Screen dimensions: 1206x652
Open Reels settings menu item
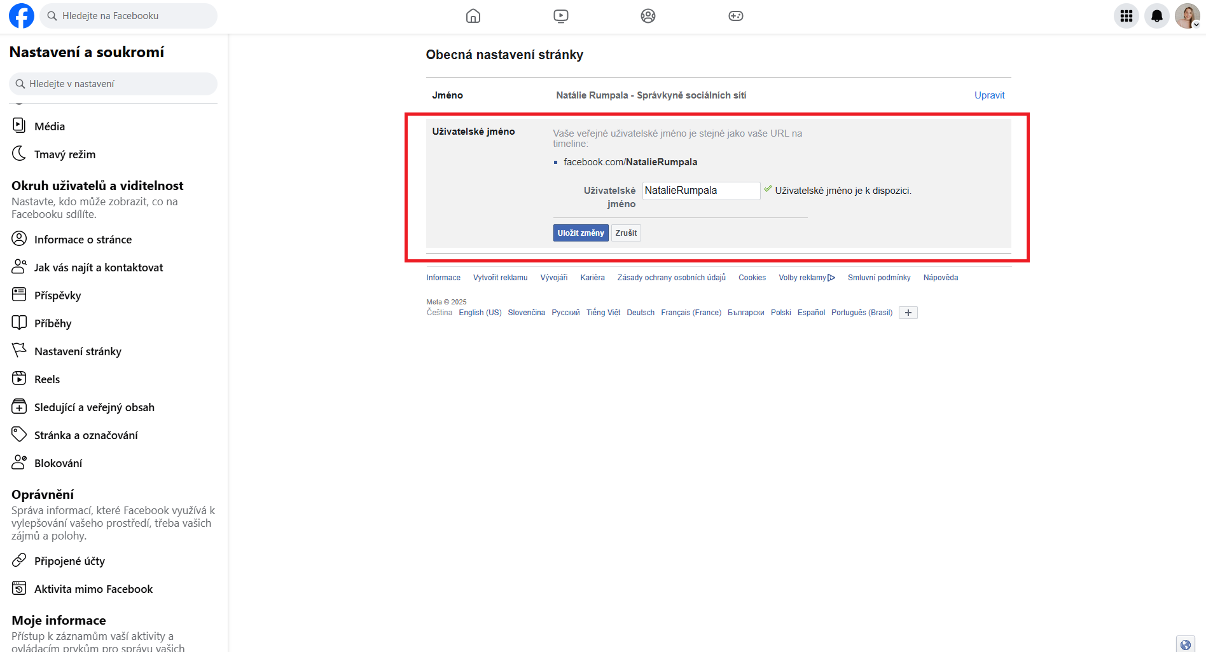pyautogui.click(x=47, y=379)
